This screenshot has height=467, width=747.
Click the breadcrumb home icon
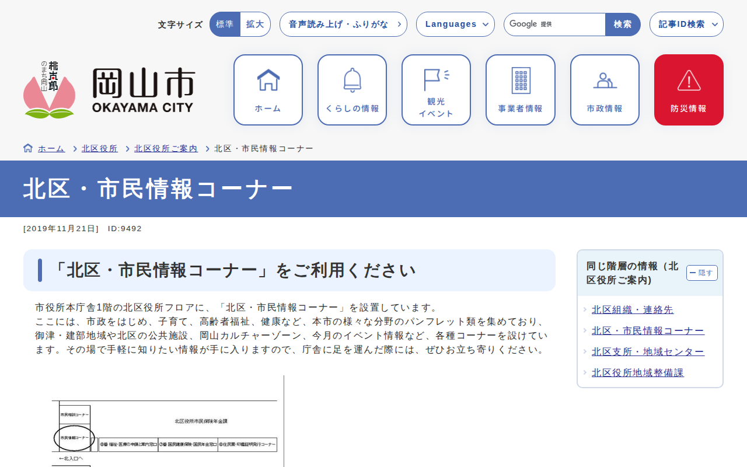28,148
